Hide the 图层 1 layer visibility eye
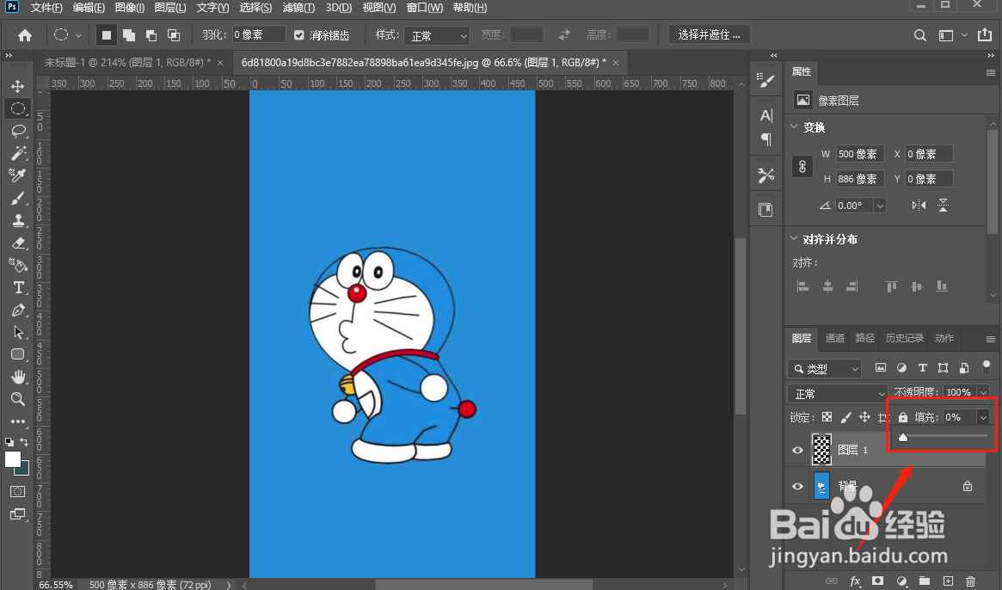Viewport: 1002px width, 590px height. pyautogui.click(x=797, y=449)
